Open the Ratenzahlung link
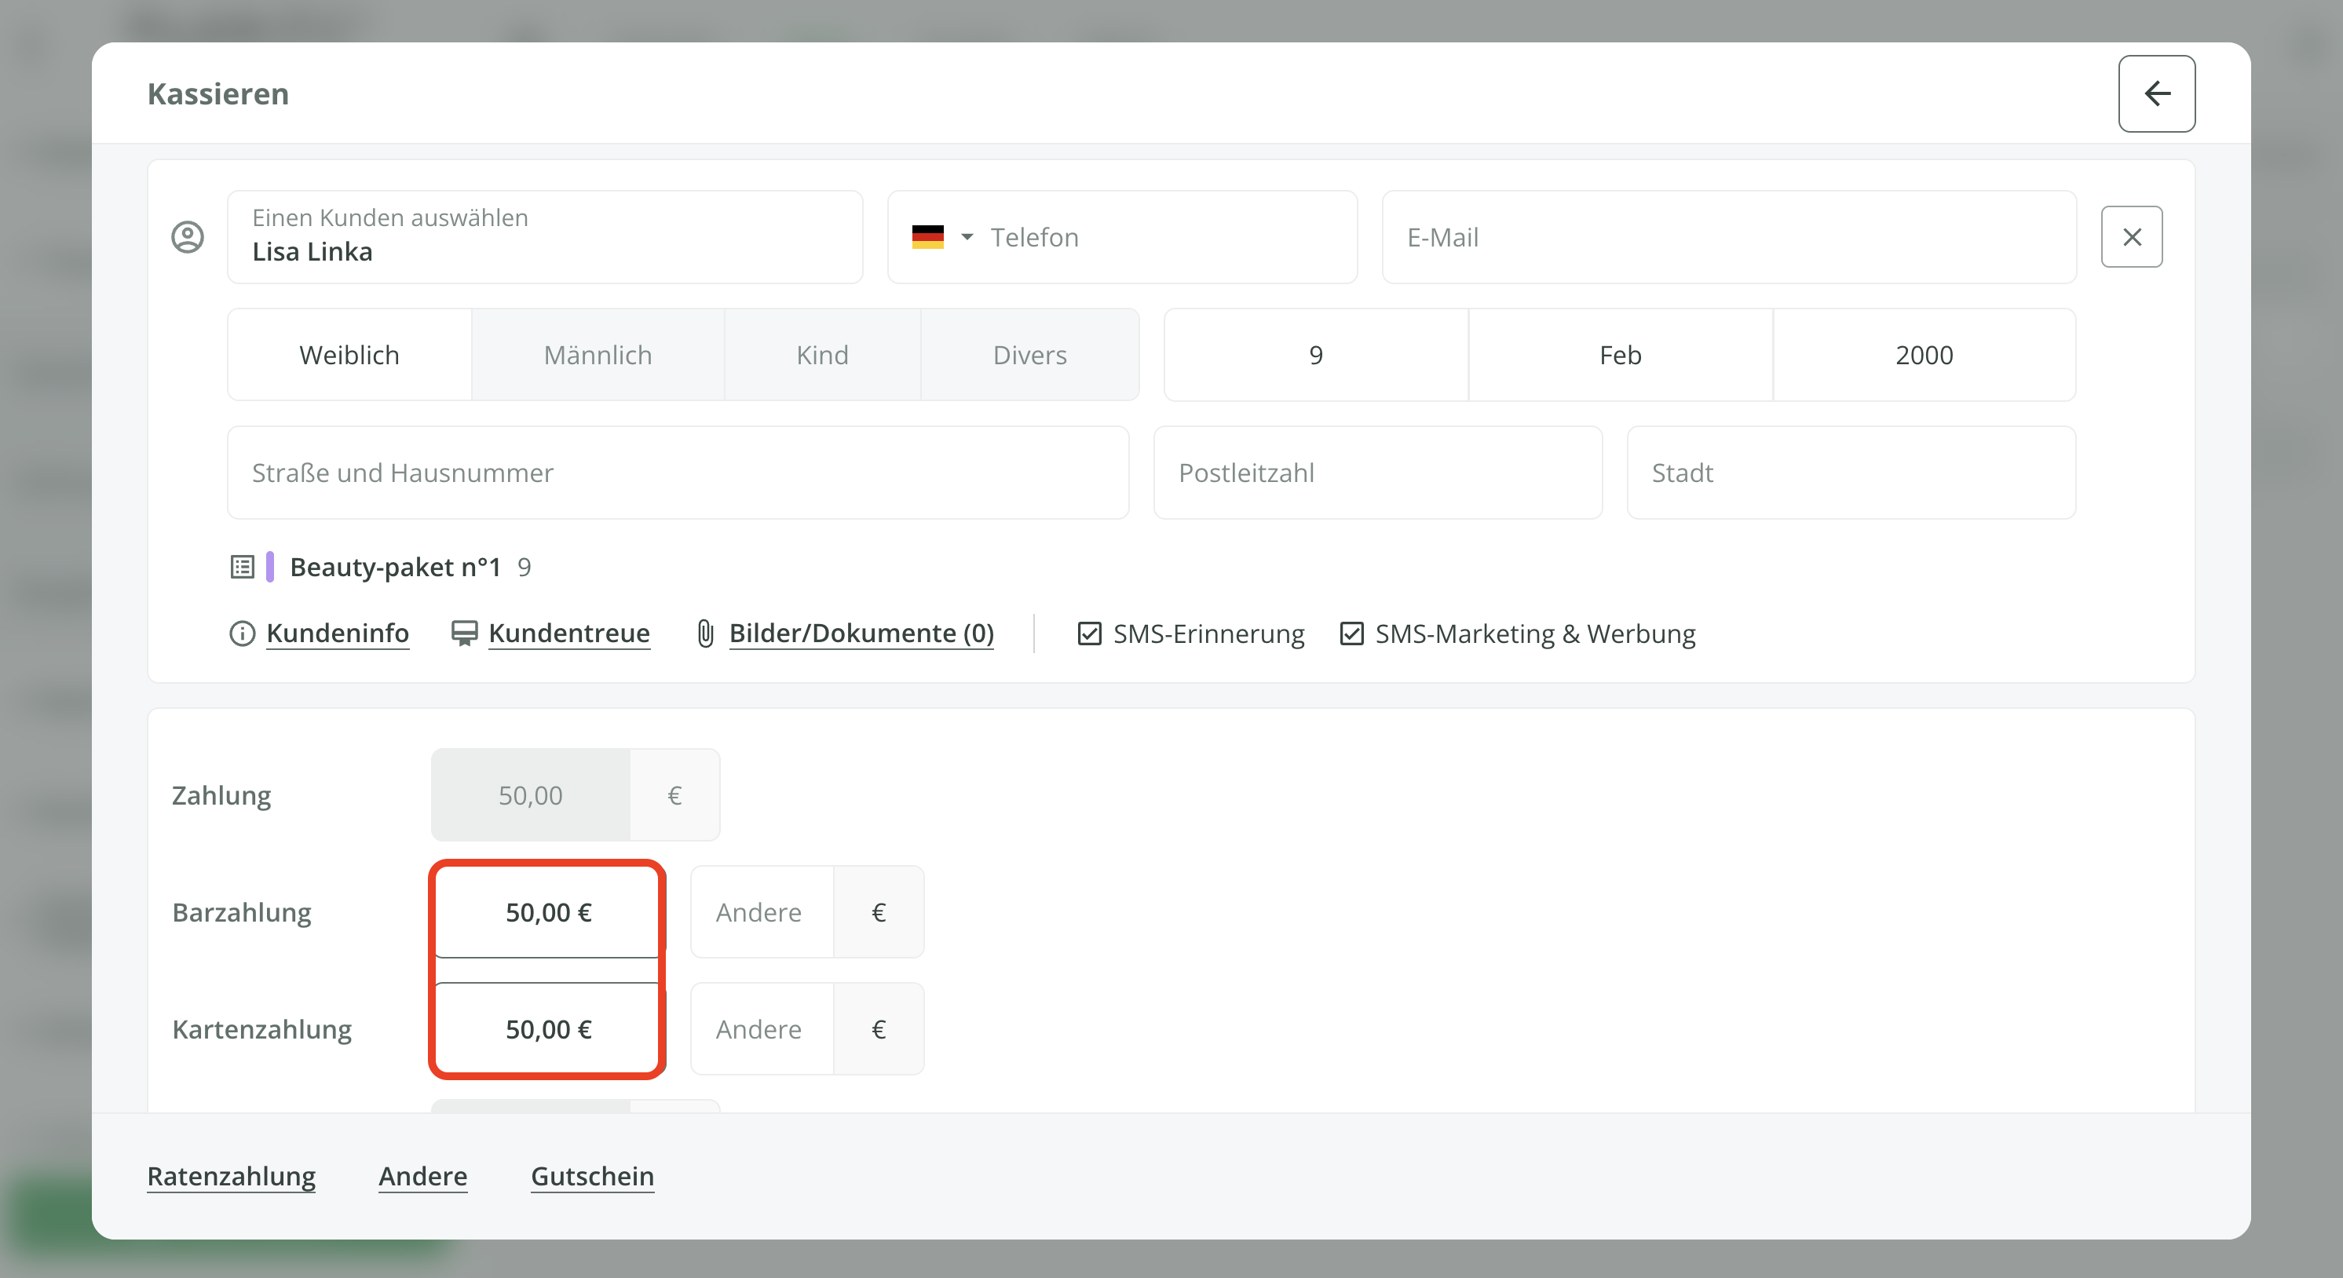The image size is (2343, 1278). (x=231, y=1176)
